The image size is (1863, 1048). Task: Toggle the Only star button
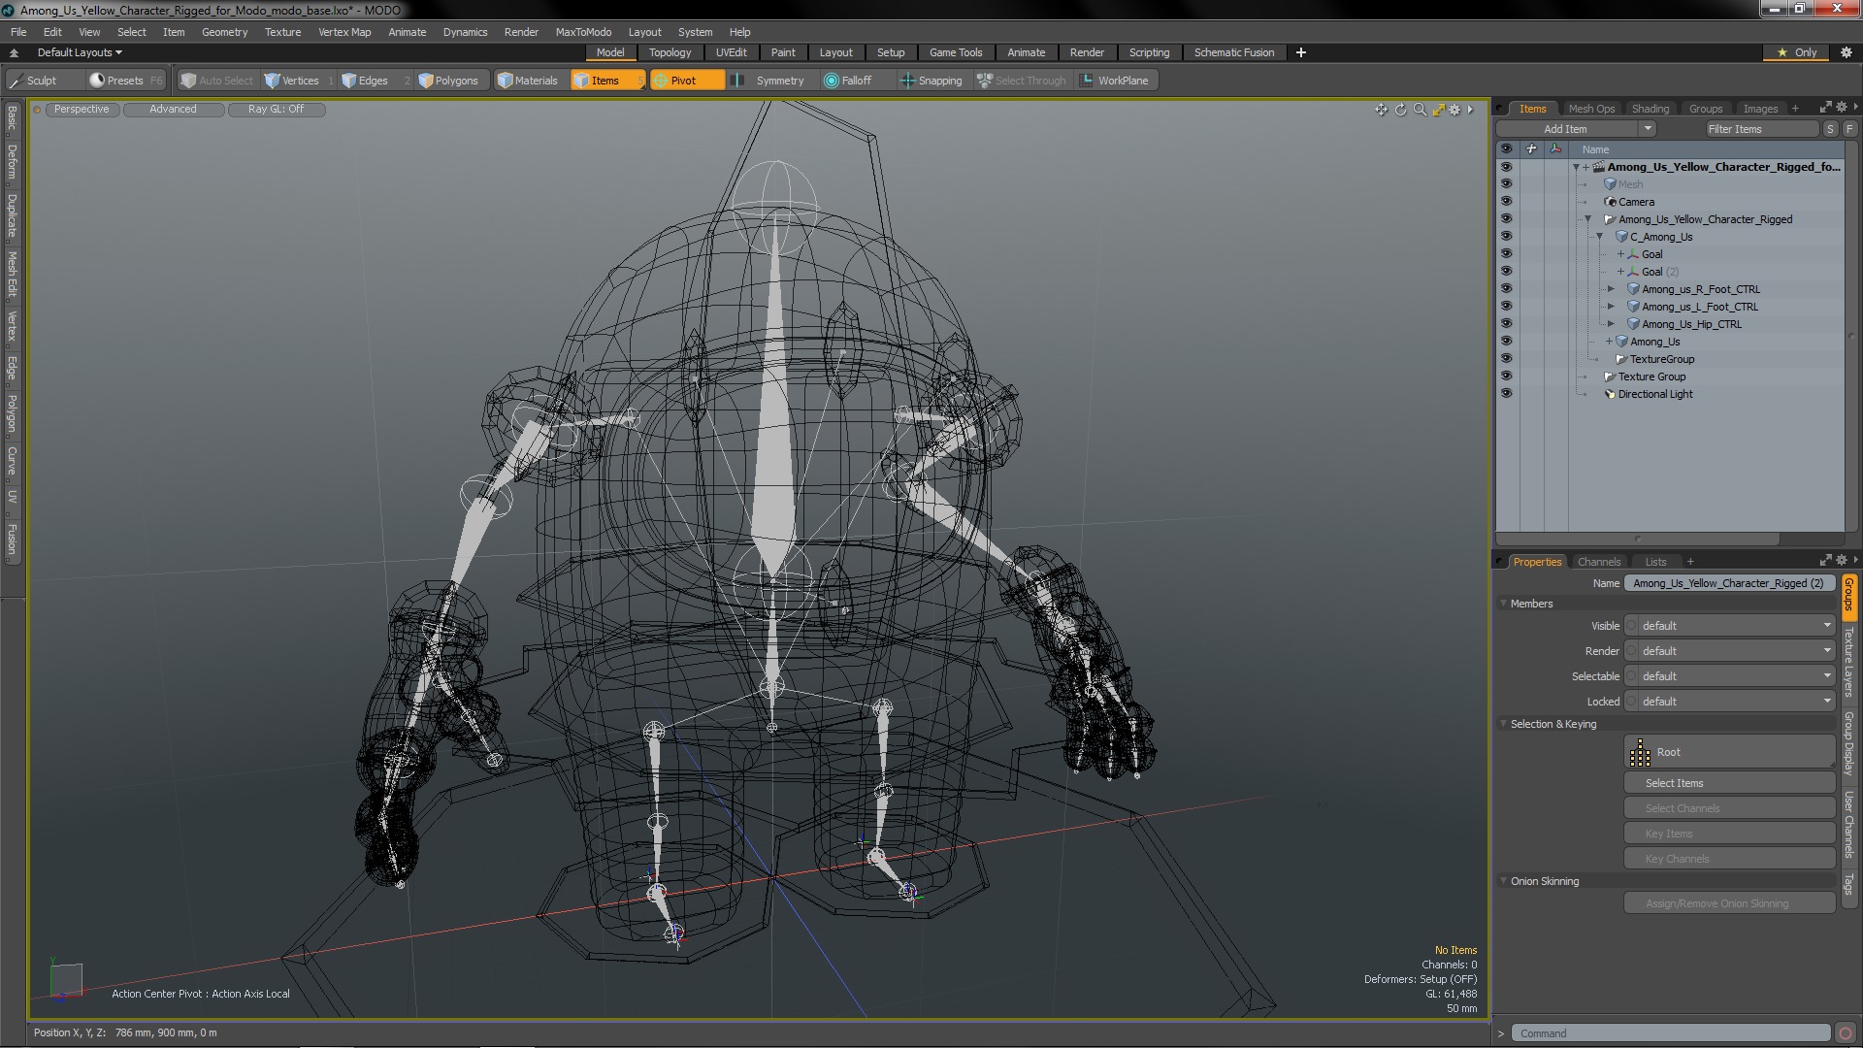(x=1796, y=52)
